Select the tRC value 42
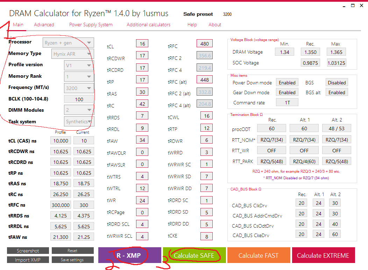Image resolution: width=368 pixels, height=270 pixels. click(x=142, y=104)
